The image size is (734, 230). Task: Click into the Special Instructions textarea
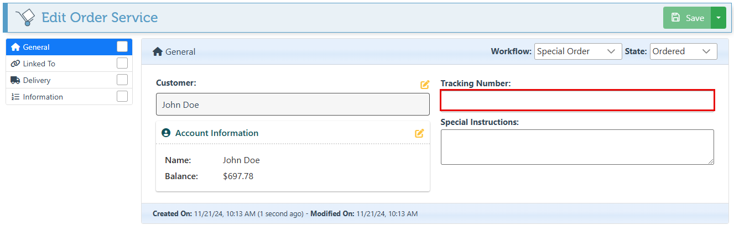click(x=577, y=147)
